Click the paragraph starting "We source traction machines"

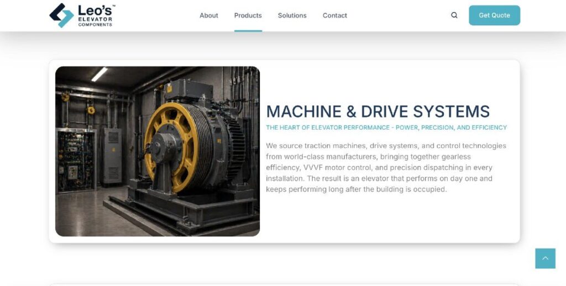click(x=386, y=167)
